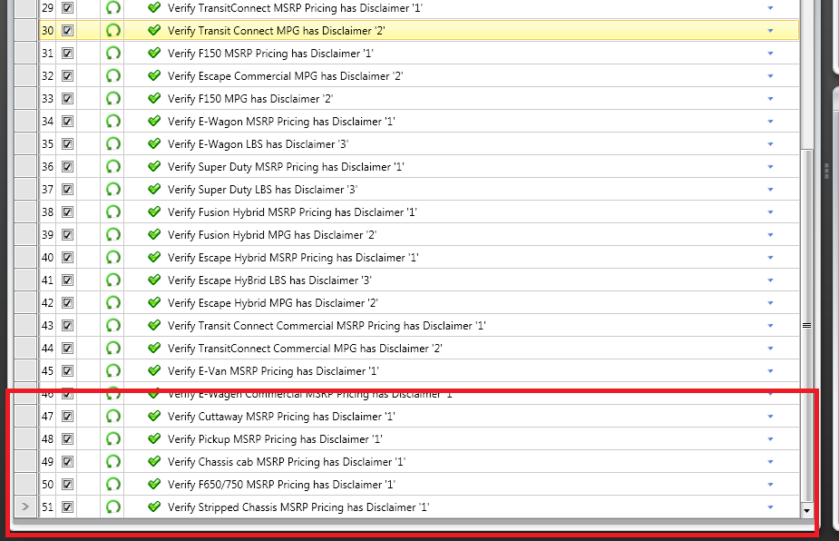This screenshot has width=839, height=541.
Task: Open dropdown arrow on Pickup MSRP Pricing row
Action: [x=770, y=439]
